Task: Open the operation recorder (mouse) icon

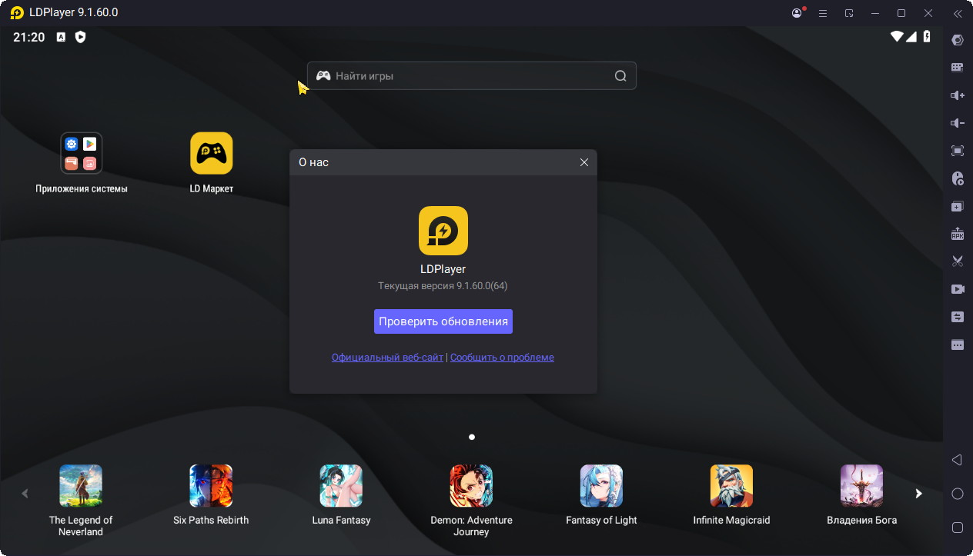Action: pos(958,178)
